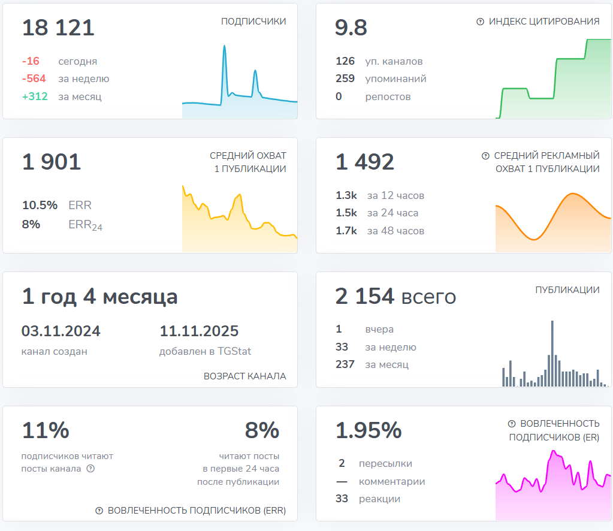Click the 2 154 всего publications counter

coord(395,296)
